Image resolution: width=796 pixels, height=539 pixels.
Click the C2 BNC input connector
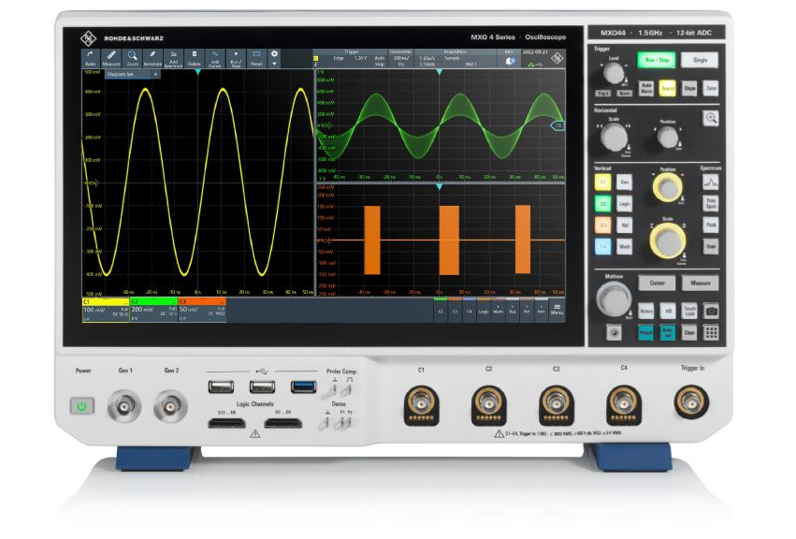point(488,401)
